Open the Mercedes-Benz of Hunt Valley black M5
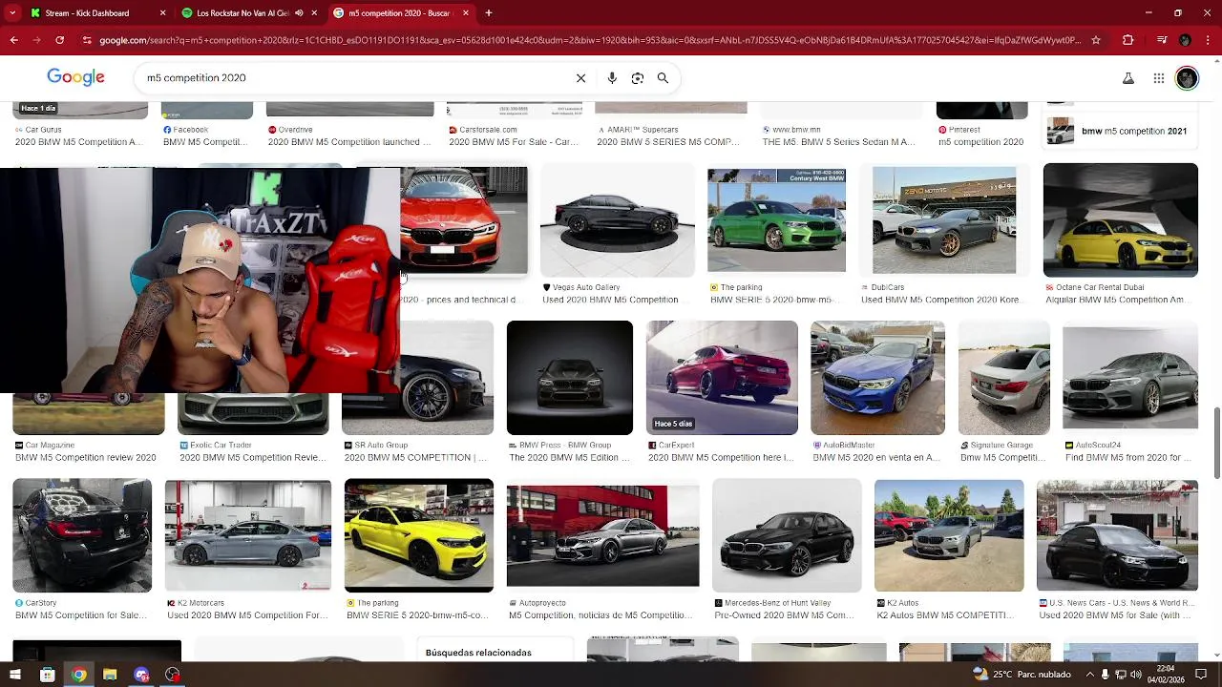 point(787,535)
